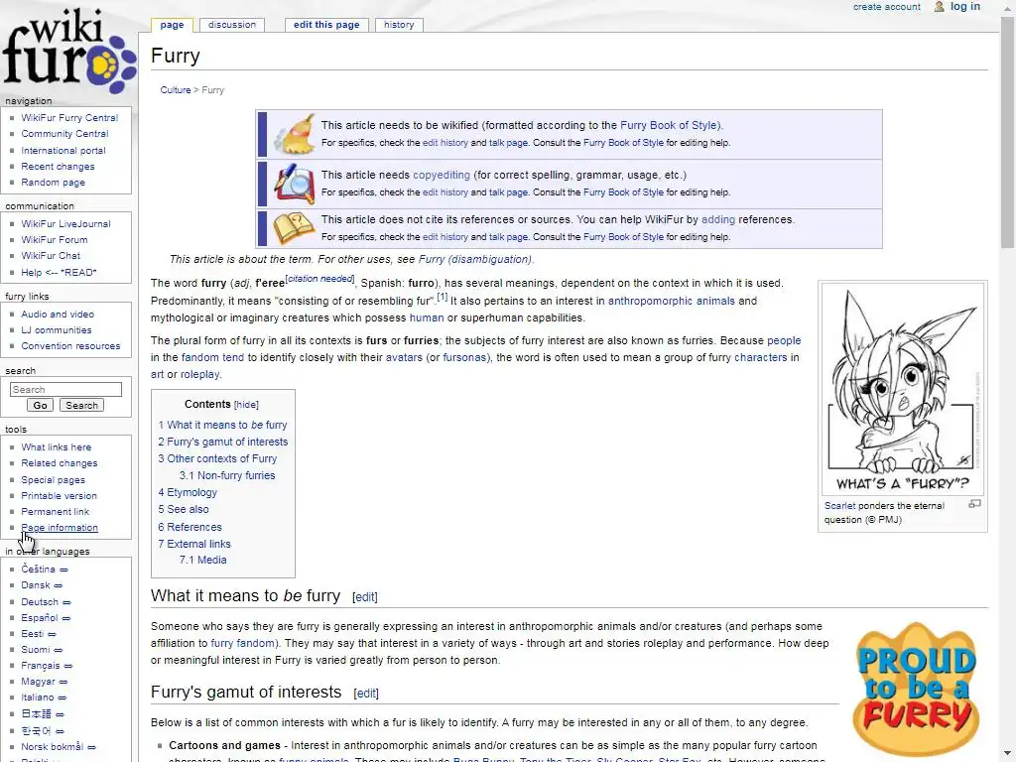Jump to Furry's gamut of interests in Contents
The image size is (1016, 762).
tap(223, 442)
